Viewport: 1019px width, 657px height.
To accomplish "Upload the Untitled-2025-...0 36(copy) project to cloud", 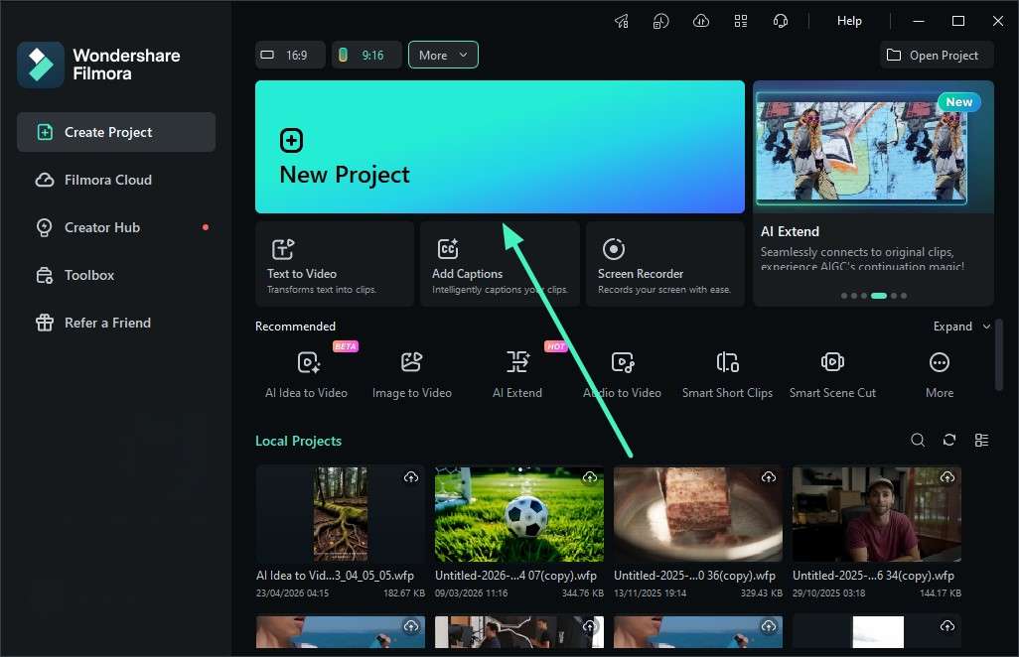I will click(x=769, y=477).
